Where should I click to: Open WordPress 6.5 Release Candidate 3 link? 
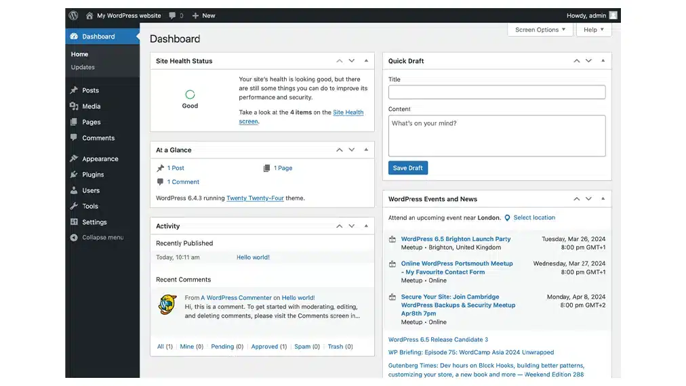438,340
